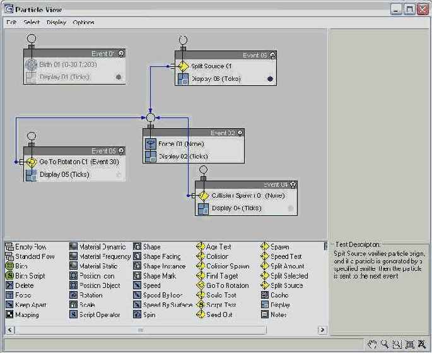Toggle Event 04 lightbulb on/off

(293, 185)
